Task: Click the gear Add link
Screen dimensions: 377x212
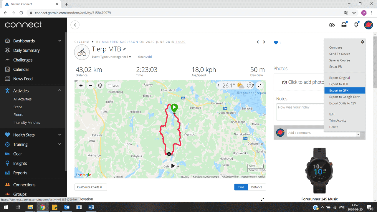Action: tap(149, 57)
